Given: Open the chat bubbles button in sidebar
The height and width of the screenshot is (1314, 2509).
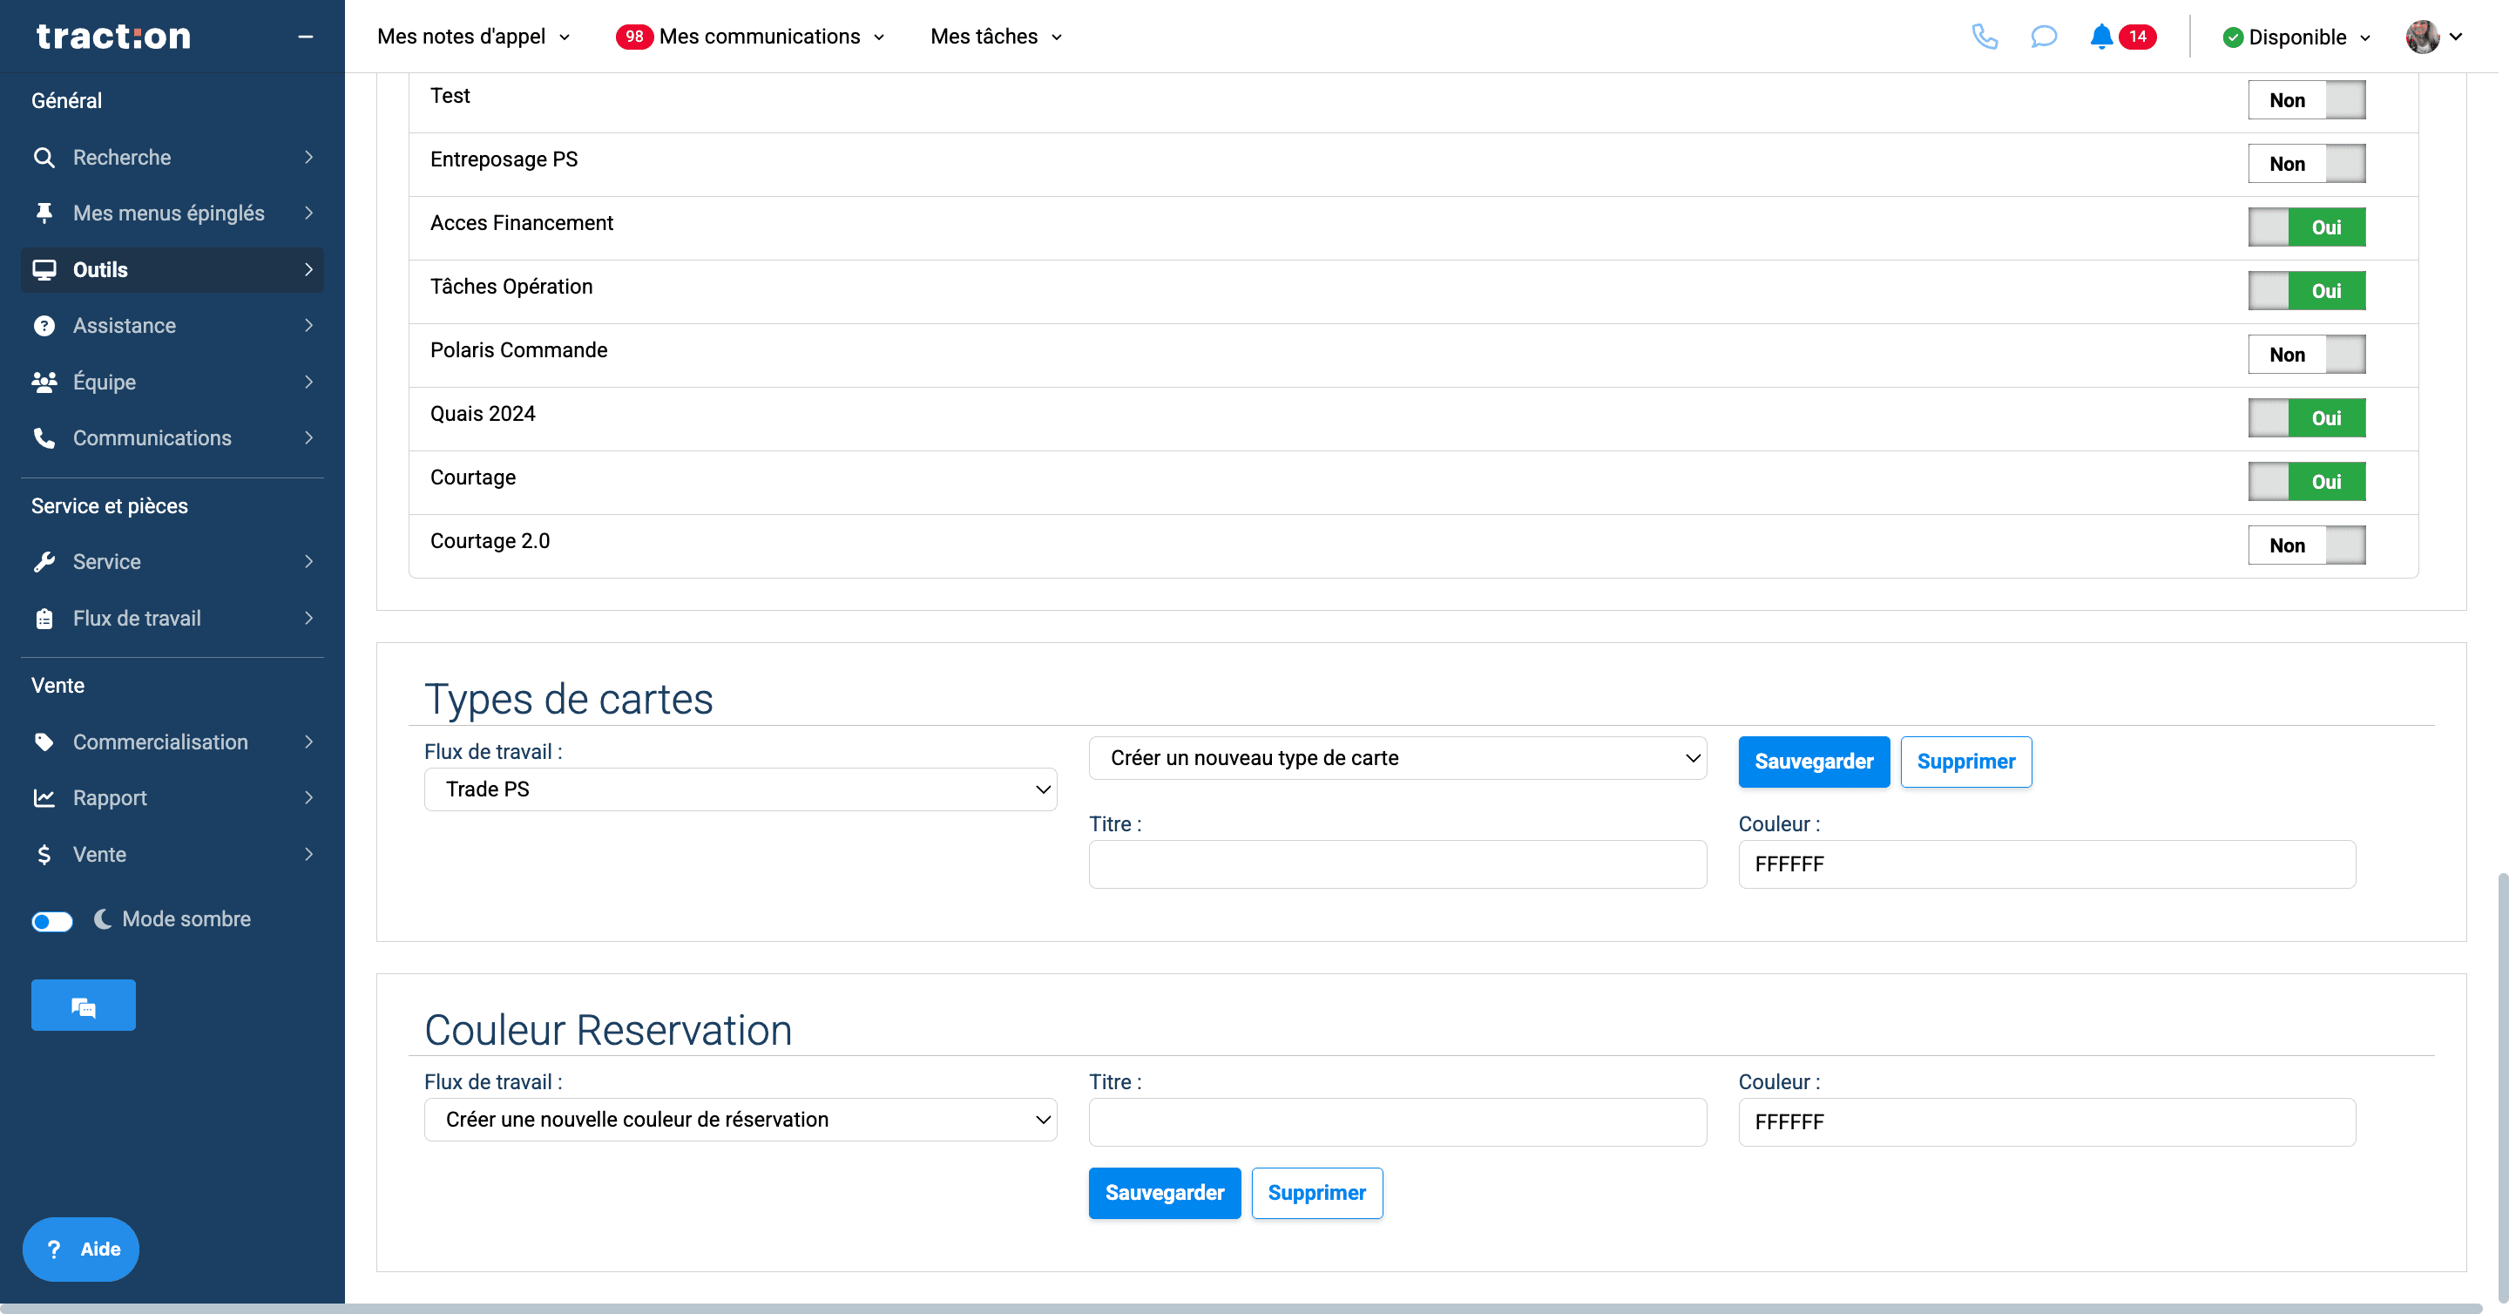Looking at the screenshot, I should (83, 1005).
